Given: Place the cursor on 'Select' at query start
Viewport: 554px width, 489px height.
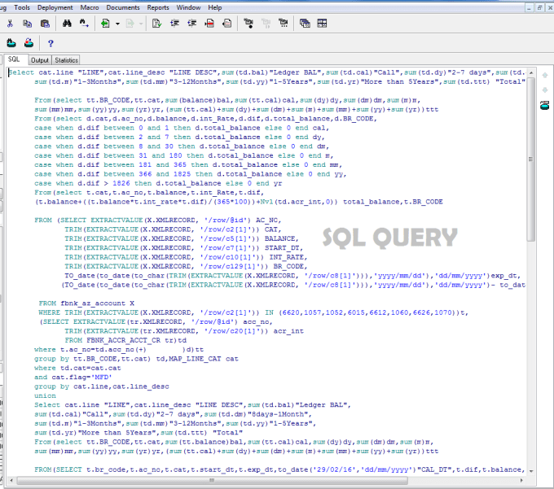Looking at the screenshot, I should pyautogui.click(x=21, y=72).
